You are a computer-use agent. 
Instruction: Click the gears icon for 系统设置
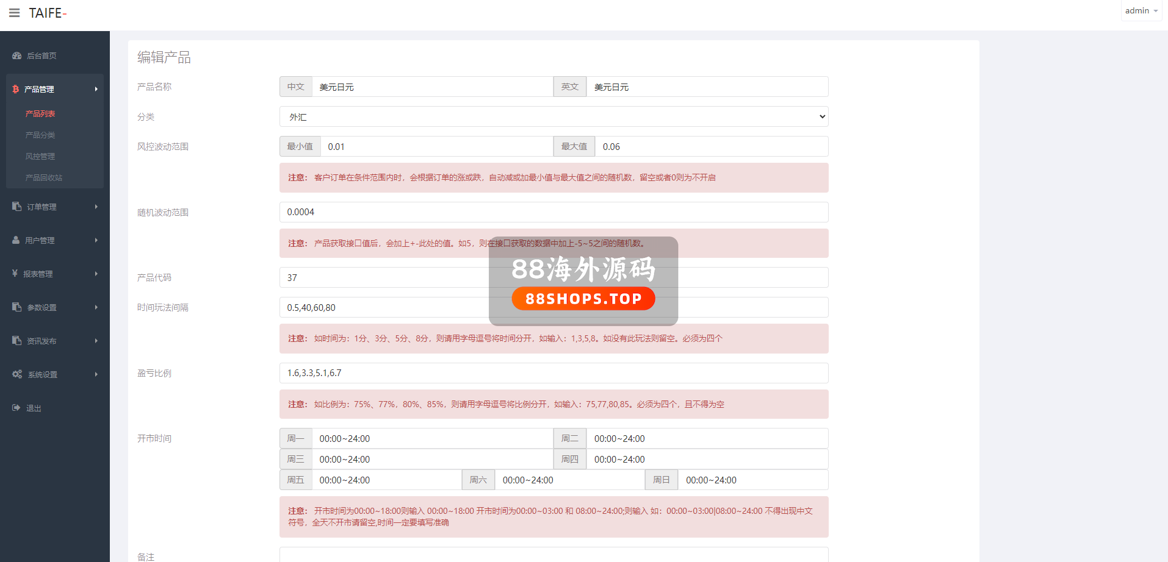click(17, 374)
